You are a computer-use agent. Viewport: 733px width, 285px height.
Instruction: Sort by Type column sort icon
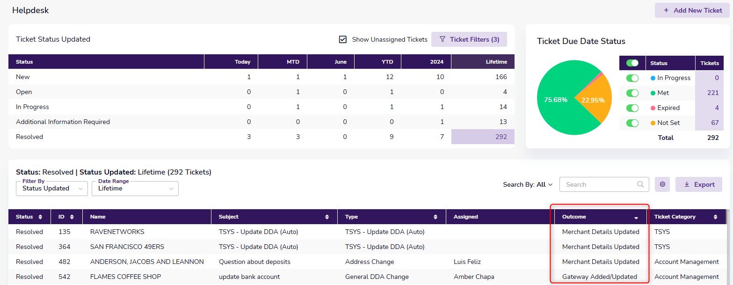(x=435, y=217)
